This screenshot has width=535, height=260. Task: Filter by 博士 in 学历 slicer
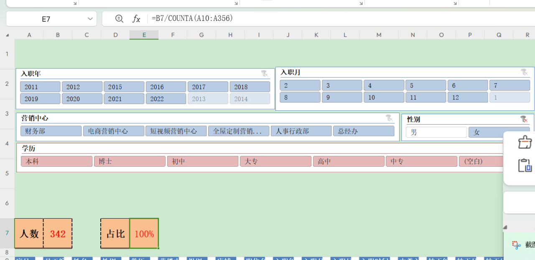pos(130,161)
